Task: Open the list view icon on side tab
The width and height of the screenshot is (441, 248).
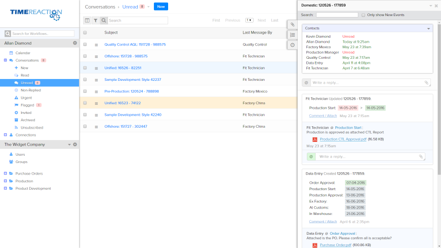Action: (293, 34)
